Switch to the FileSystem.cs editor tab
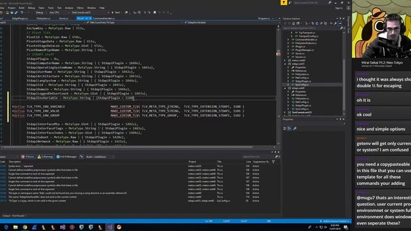 pyautogui.click(x=43, y=19)
